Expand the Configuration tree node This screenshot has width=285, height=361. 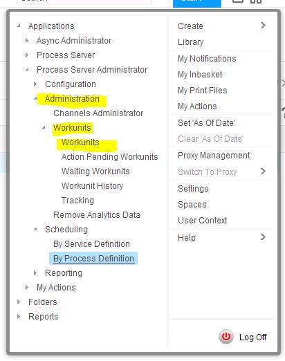35,84
